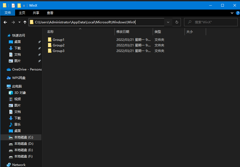Image resolution: width=240 pixels, height=167 pixels.
Task: Open the recent locations dropdown beside forward arrow
Action: coord(19,22)
